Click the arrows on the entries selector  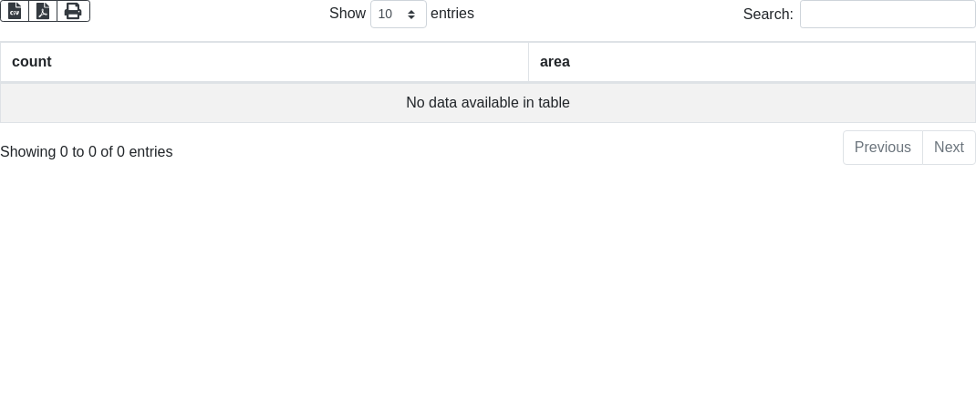(411, 15)
